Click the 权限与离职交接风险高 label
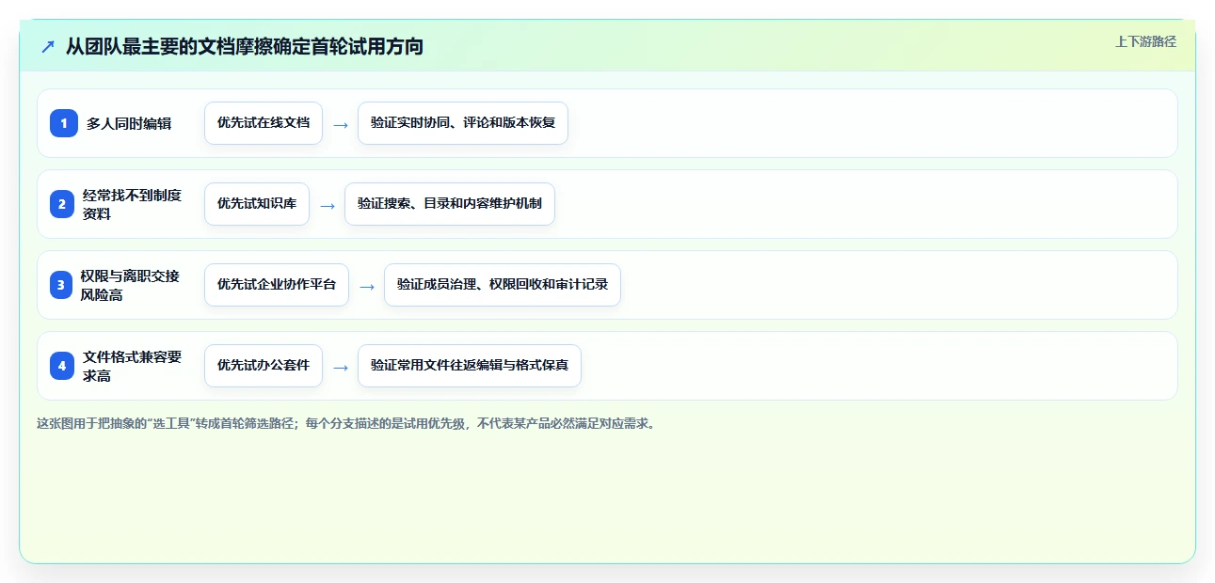1215x583 pixels. pyautogui.click(x=130, y=285)
